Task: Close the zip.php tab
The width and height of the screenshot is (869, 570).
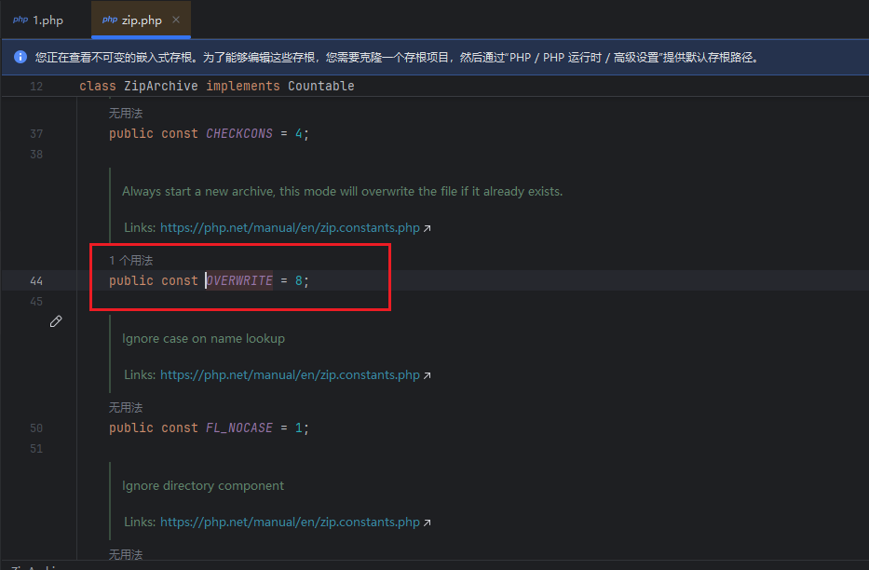Action: 176,20
